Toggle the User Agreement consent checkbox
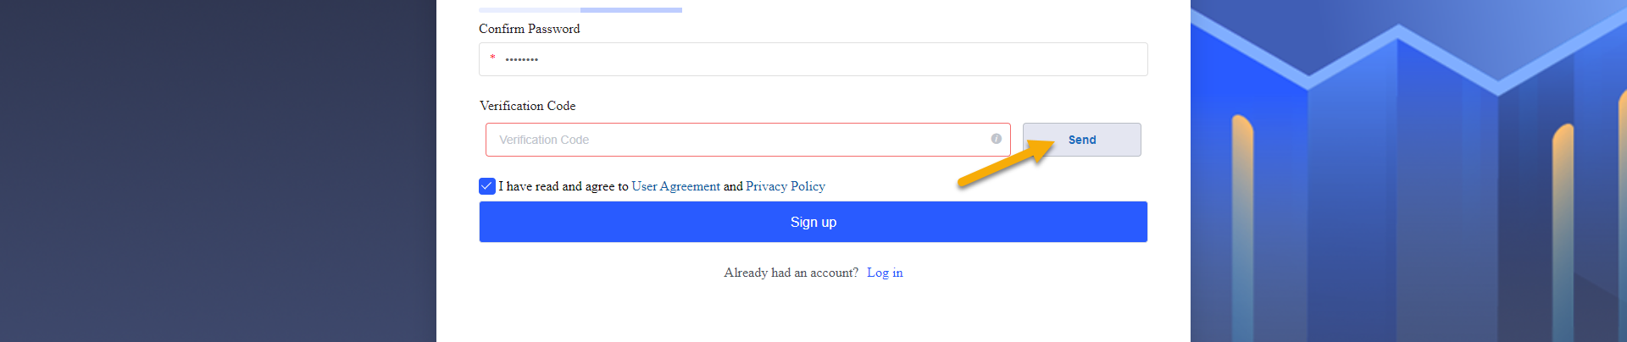This screenshot has height=342, width=1627. pos(487,186)
